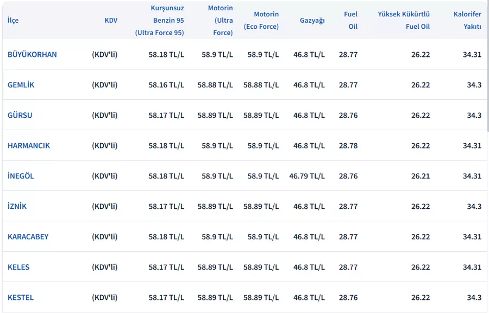Open the İNEGÖL district link
The height and width of the screenshot is (313, 489).
pos(21,176)
